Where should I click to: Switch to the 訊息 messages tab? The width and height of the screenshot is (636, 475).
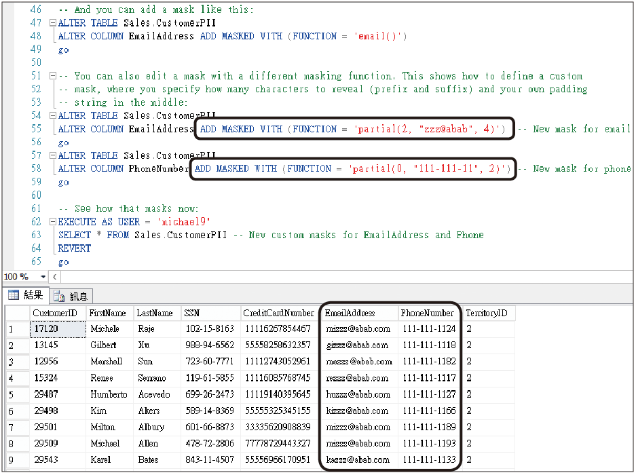(71, 297)
